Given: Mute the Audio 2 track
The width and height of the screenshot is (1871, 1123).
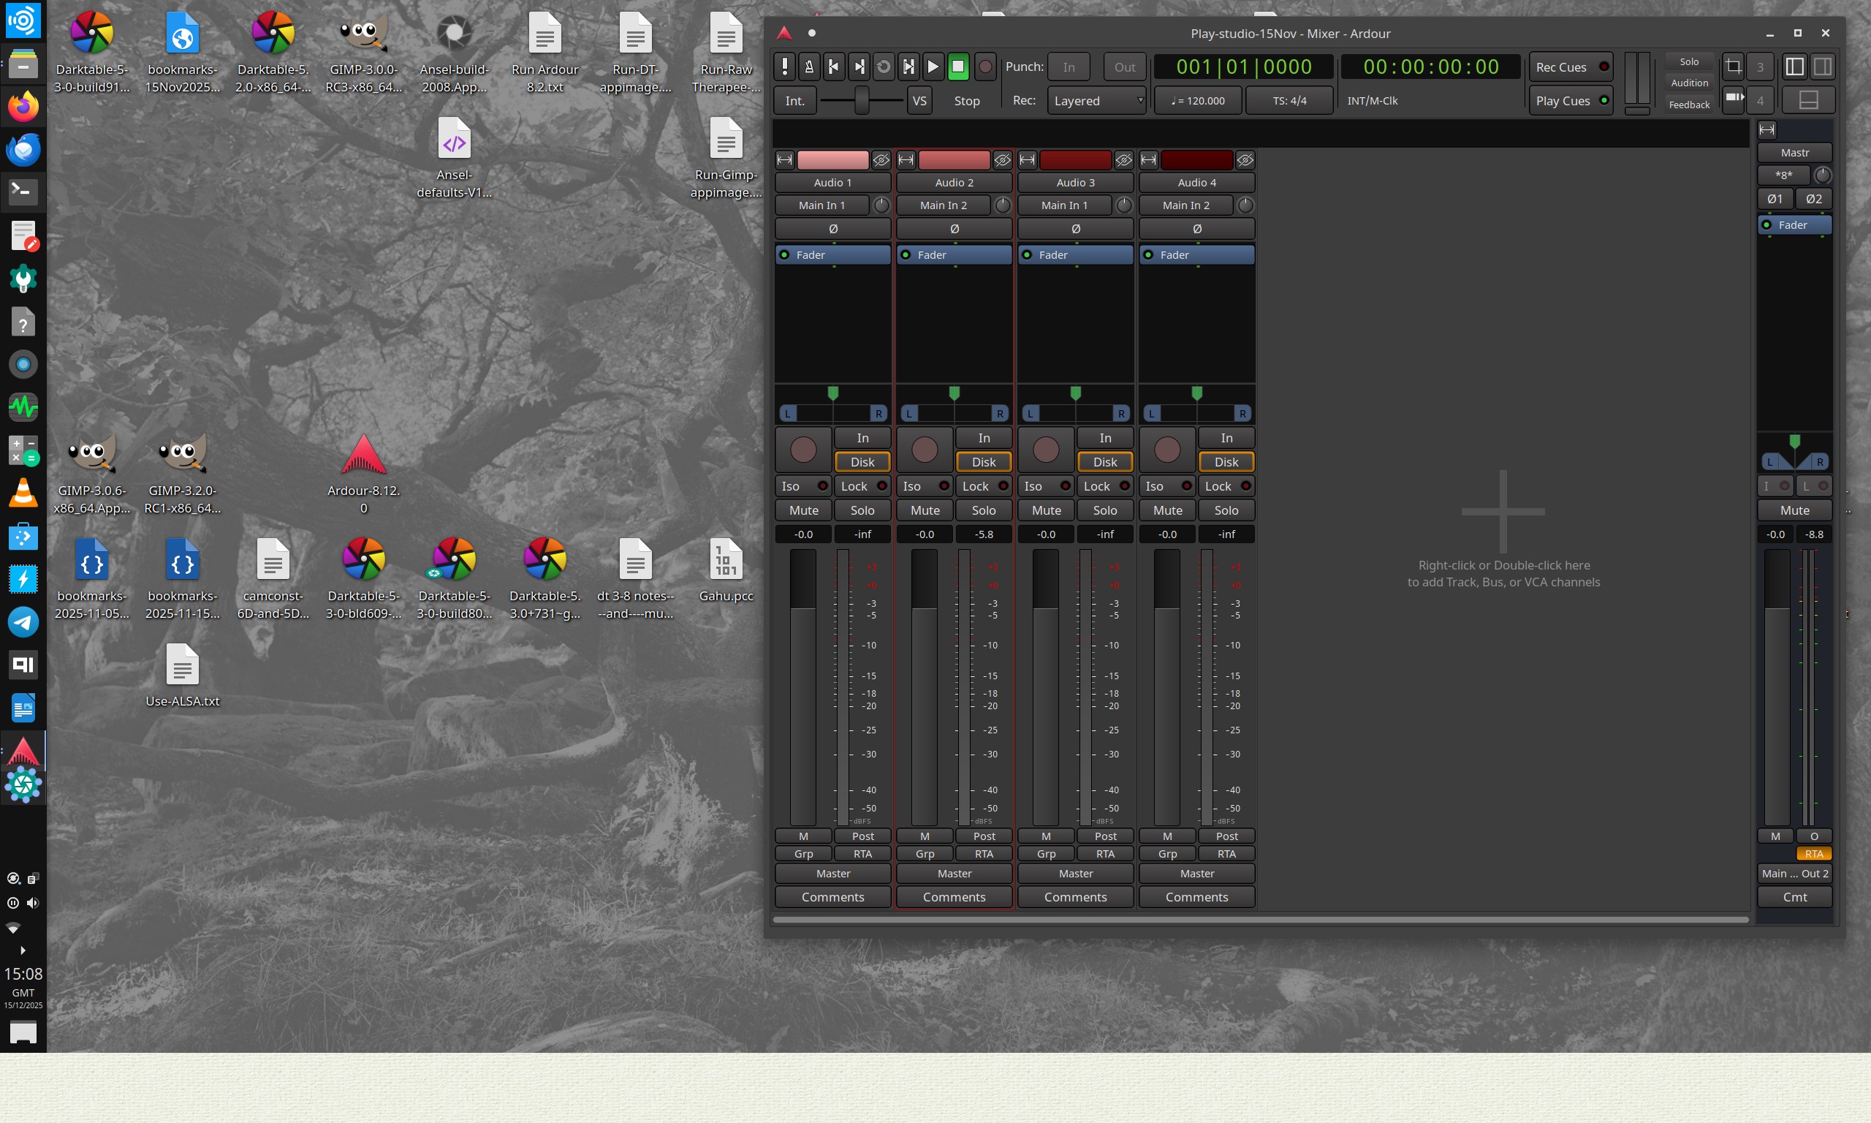Looking at the screenshot, I should 924,510.
